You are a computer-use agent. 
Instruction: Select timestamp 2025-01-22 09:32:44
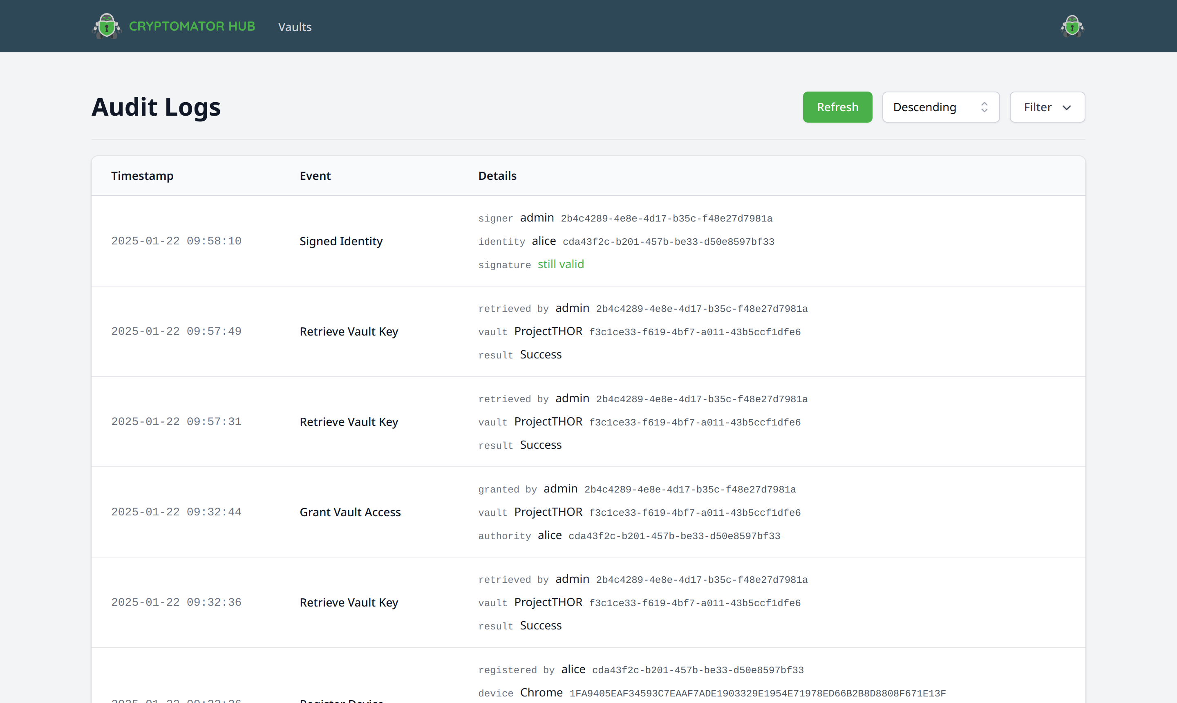pyautogui.click(x=176, y=512)
